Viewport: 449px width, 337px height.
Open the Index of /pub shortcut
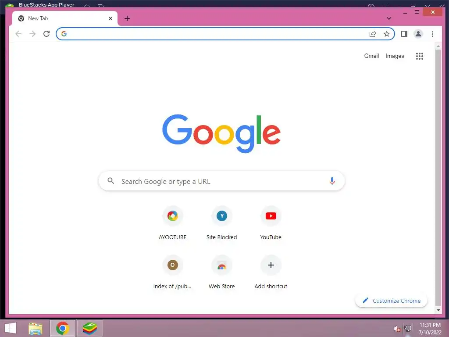[x=172, y=272]
